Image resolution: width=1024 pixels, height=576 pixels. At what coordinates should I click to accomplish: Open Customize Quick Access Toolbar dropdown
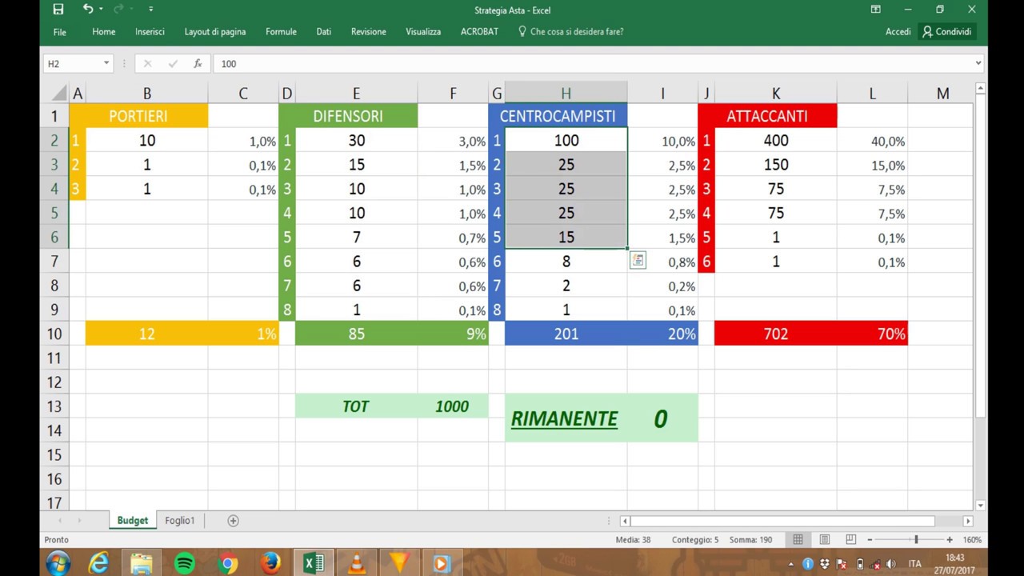[x=150, y=10]
